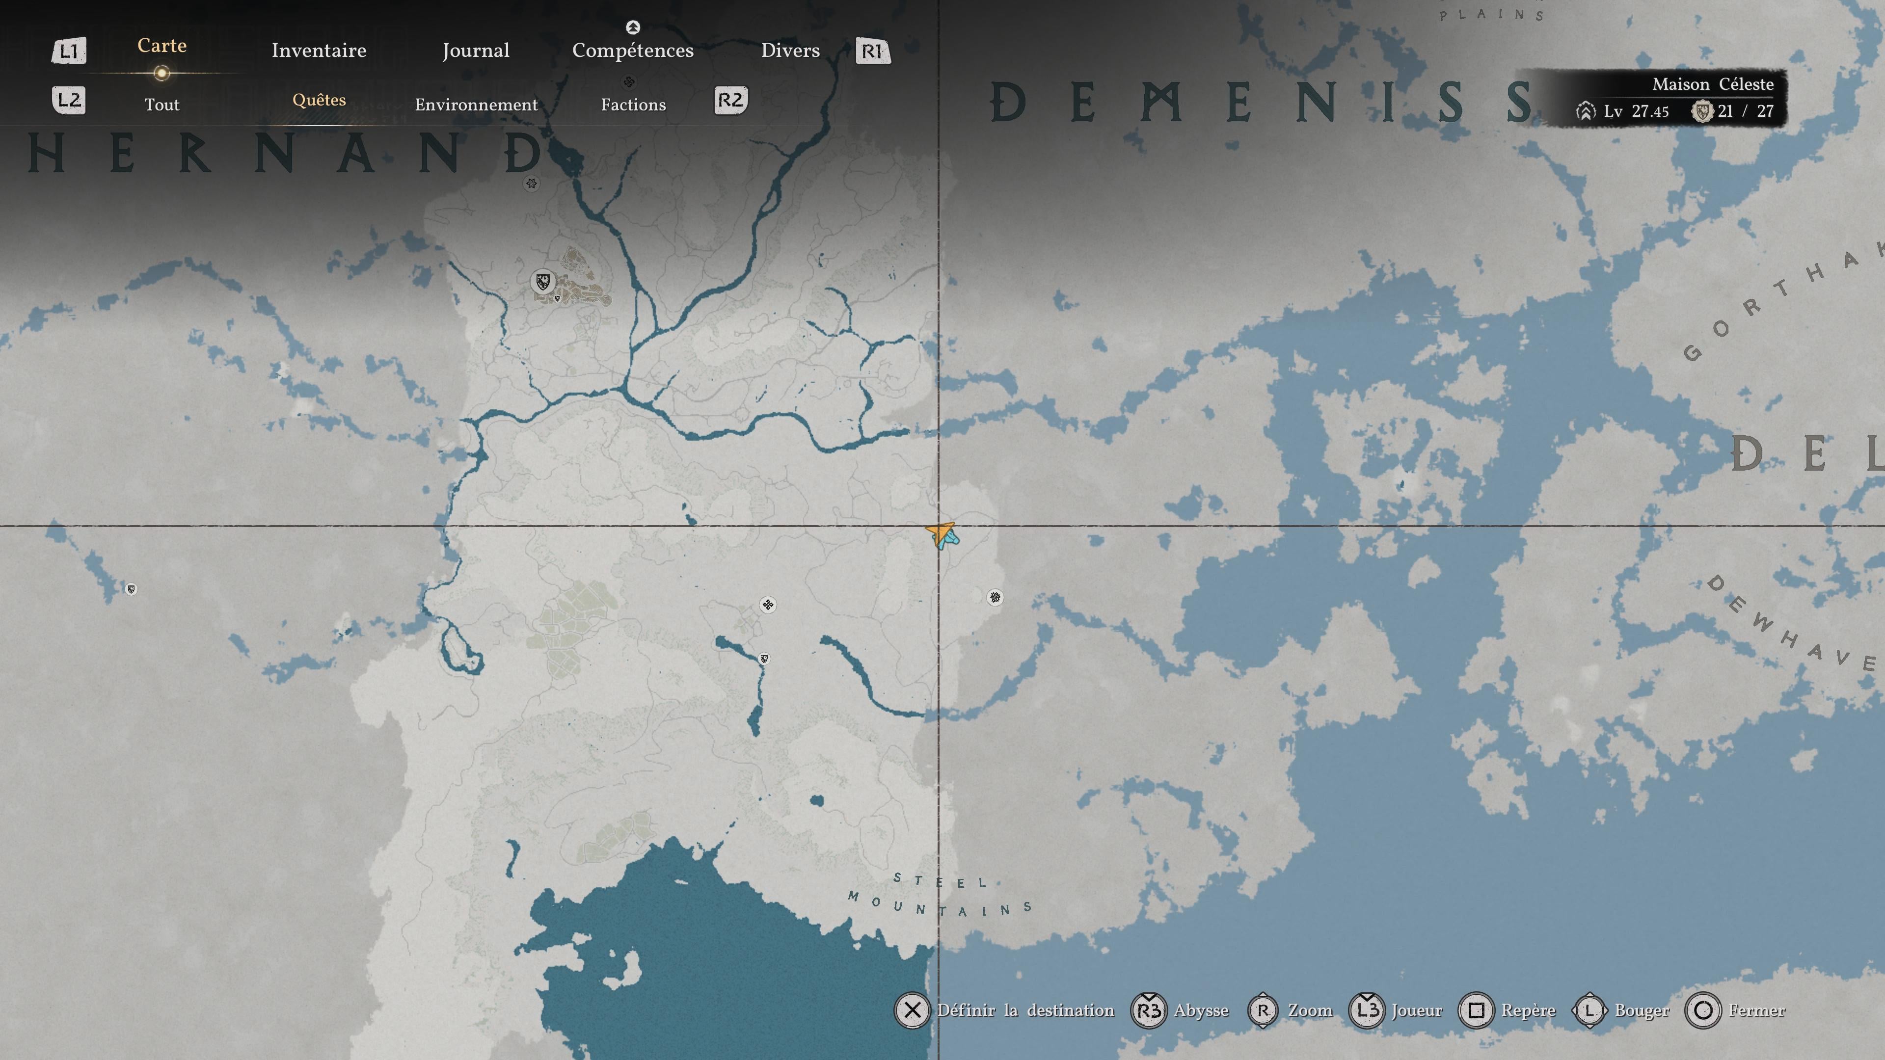1885x1060 pixels.
Task: Click the square button icon for Repère
Action: (x=1476, y=1010)
